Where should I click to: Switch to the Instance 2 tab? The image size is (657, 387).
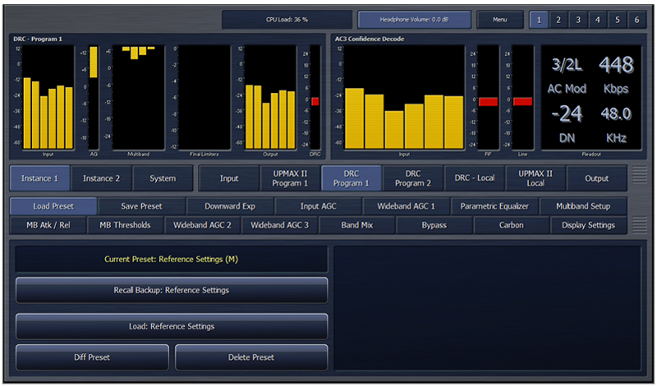[x=101, y=178]
